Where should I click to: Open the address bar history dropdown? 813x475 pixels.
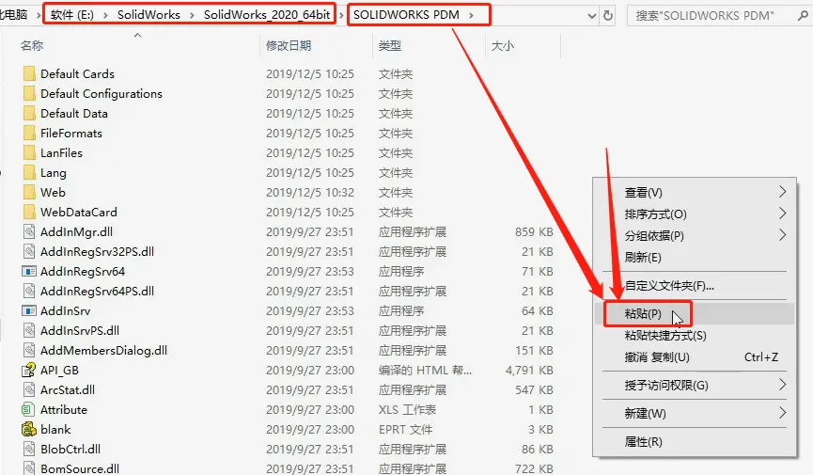[x=591, y=16]
